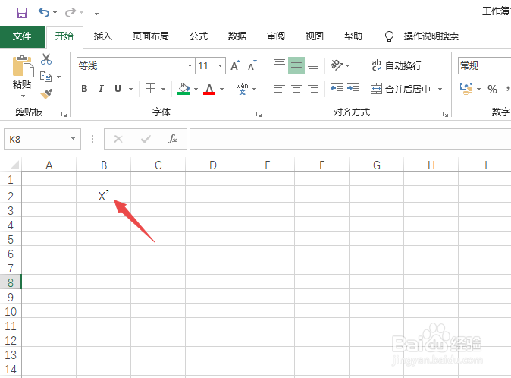
Task: Select Align Left icon
Action: 280,89
